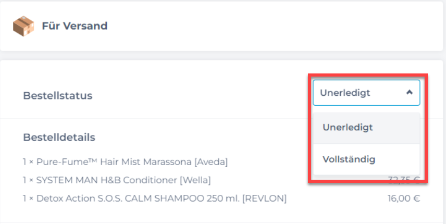Select the SYSTEM MAN H&B Conditioner item
This screenshot has height=224, width=446.
click(117, 180)
